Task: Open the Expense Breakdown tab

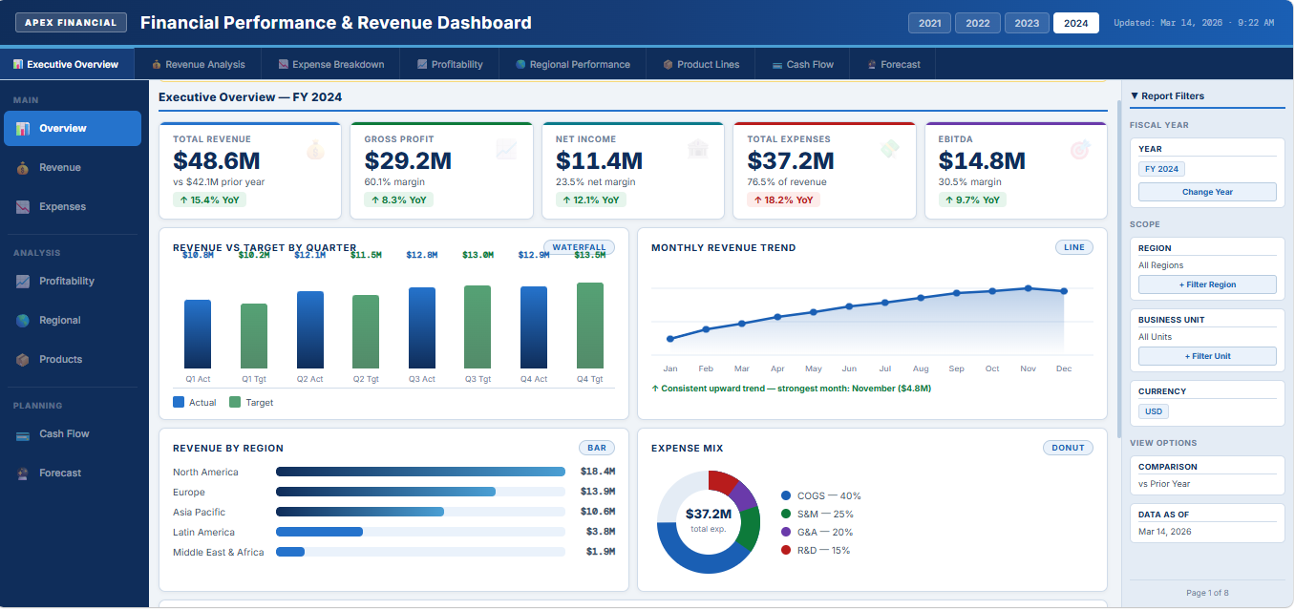Action: pos(331,65)
